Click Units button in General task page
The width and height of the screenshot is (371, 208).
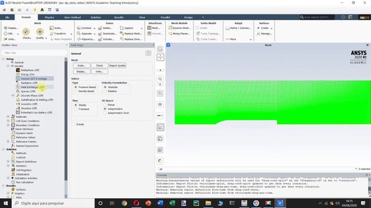point(99,71)
